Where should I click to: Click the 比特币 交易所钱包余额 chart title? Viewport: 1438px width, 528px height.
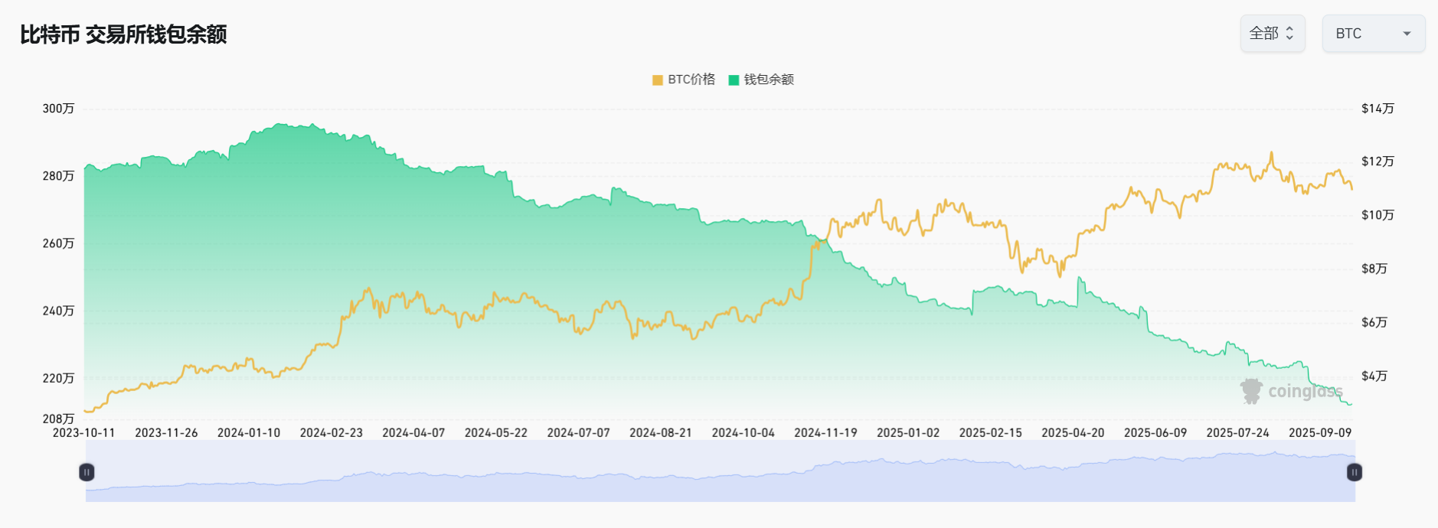(123, 34)
